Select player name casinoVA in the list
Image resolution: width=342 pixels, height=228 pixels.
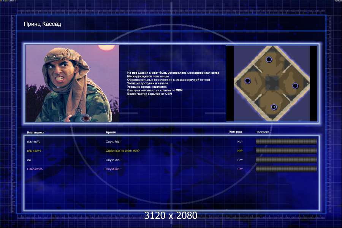pyautogui.click(x=33, y=142)
